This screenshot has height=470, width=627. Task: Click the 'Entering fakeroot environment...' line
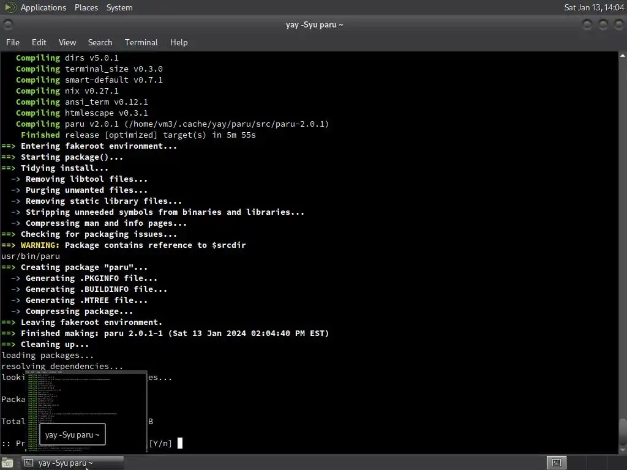tap(89, 146)
